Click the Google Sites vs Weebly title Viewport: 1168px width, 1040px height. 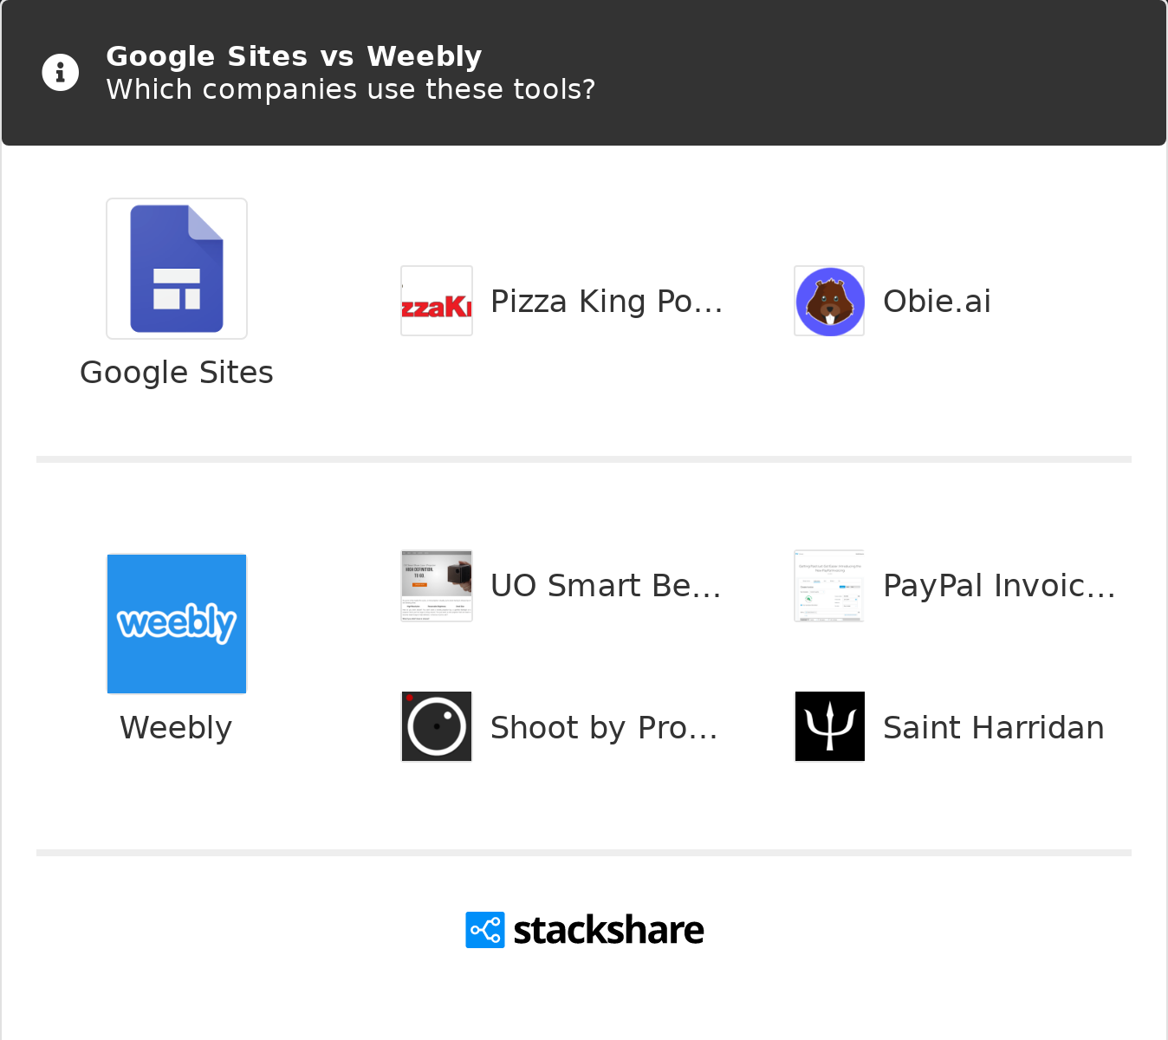(x=294, y=56)
